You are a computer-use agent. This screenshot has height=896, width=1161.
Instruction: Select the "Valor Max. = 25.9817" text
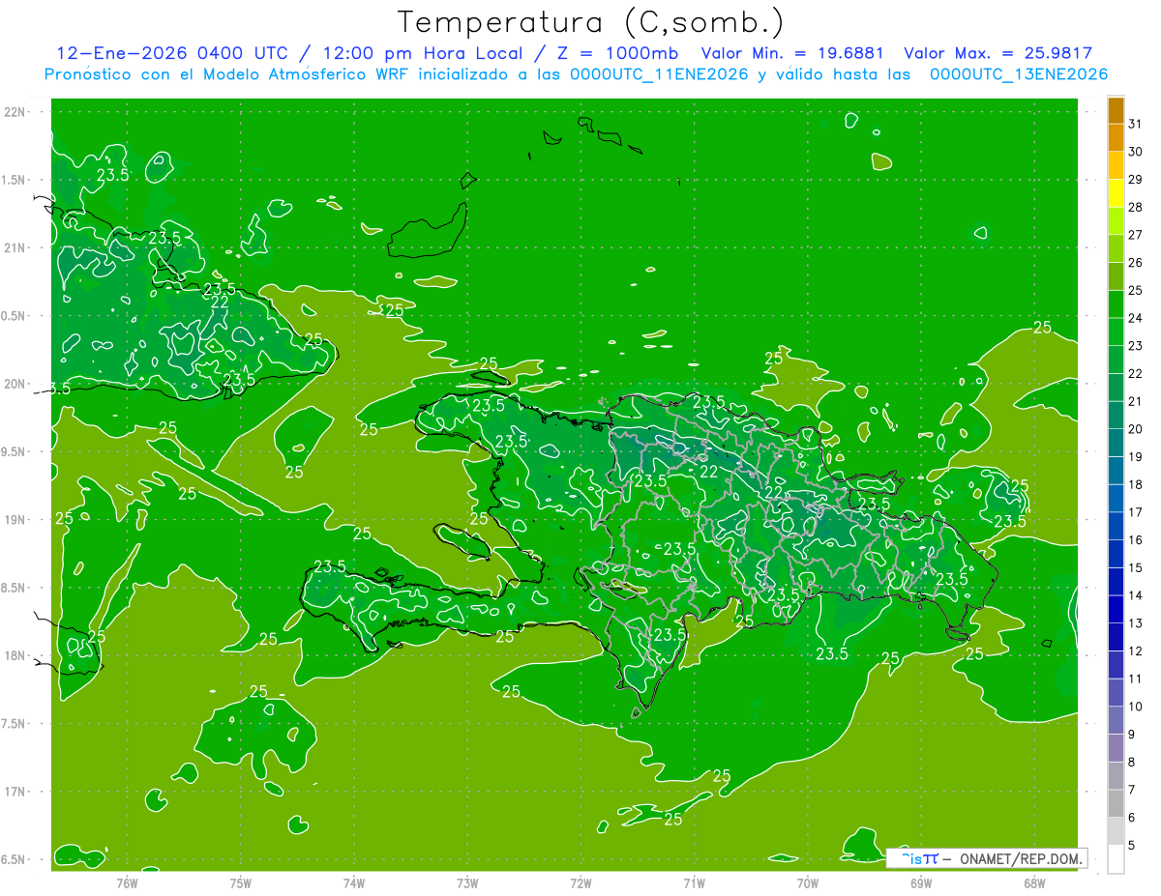tap(997, 54)
